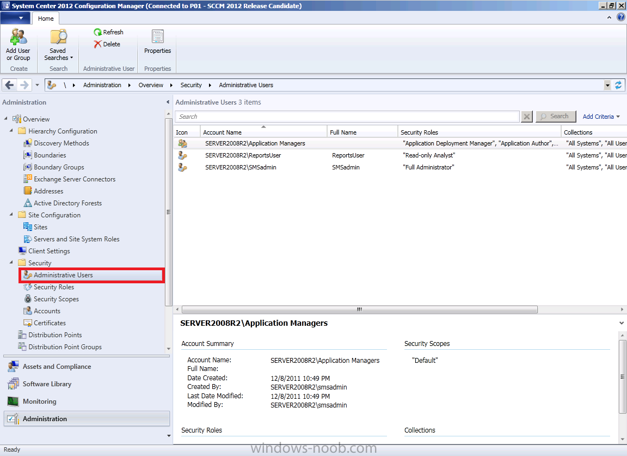Switch to Administration workspace
This screenshot has height=456, width=627.
[87, 419]
